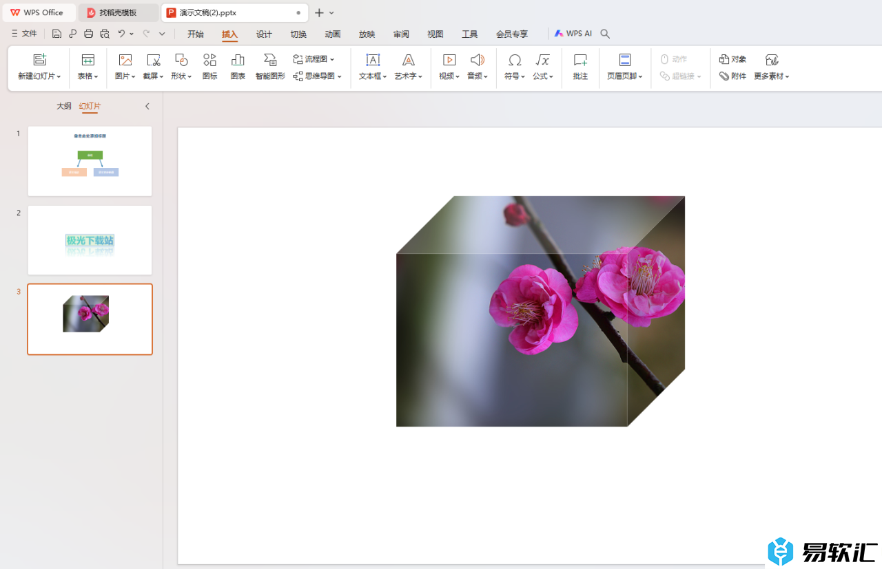Image resolution: width=882 pixels, height=569 pixels.
Task: Click the WPS Office home tab
Action: (x=38, y=12)
